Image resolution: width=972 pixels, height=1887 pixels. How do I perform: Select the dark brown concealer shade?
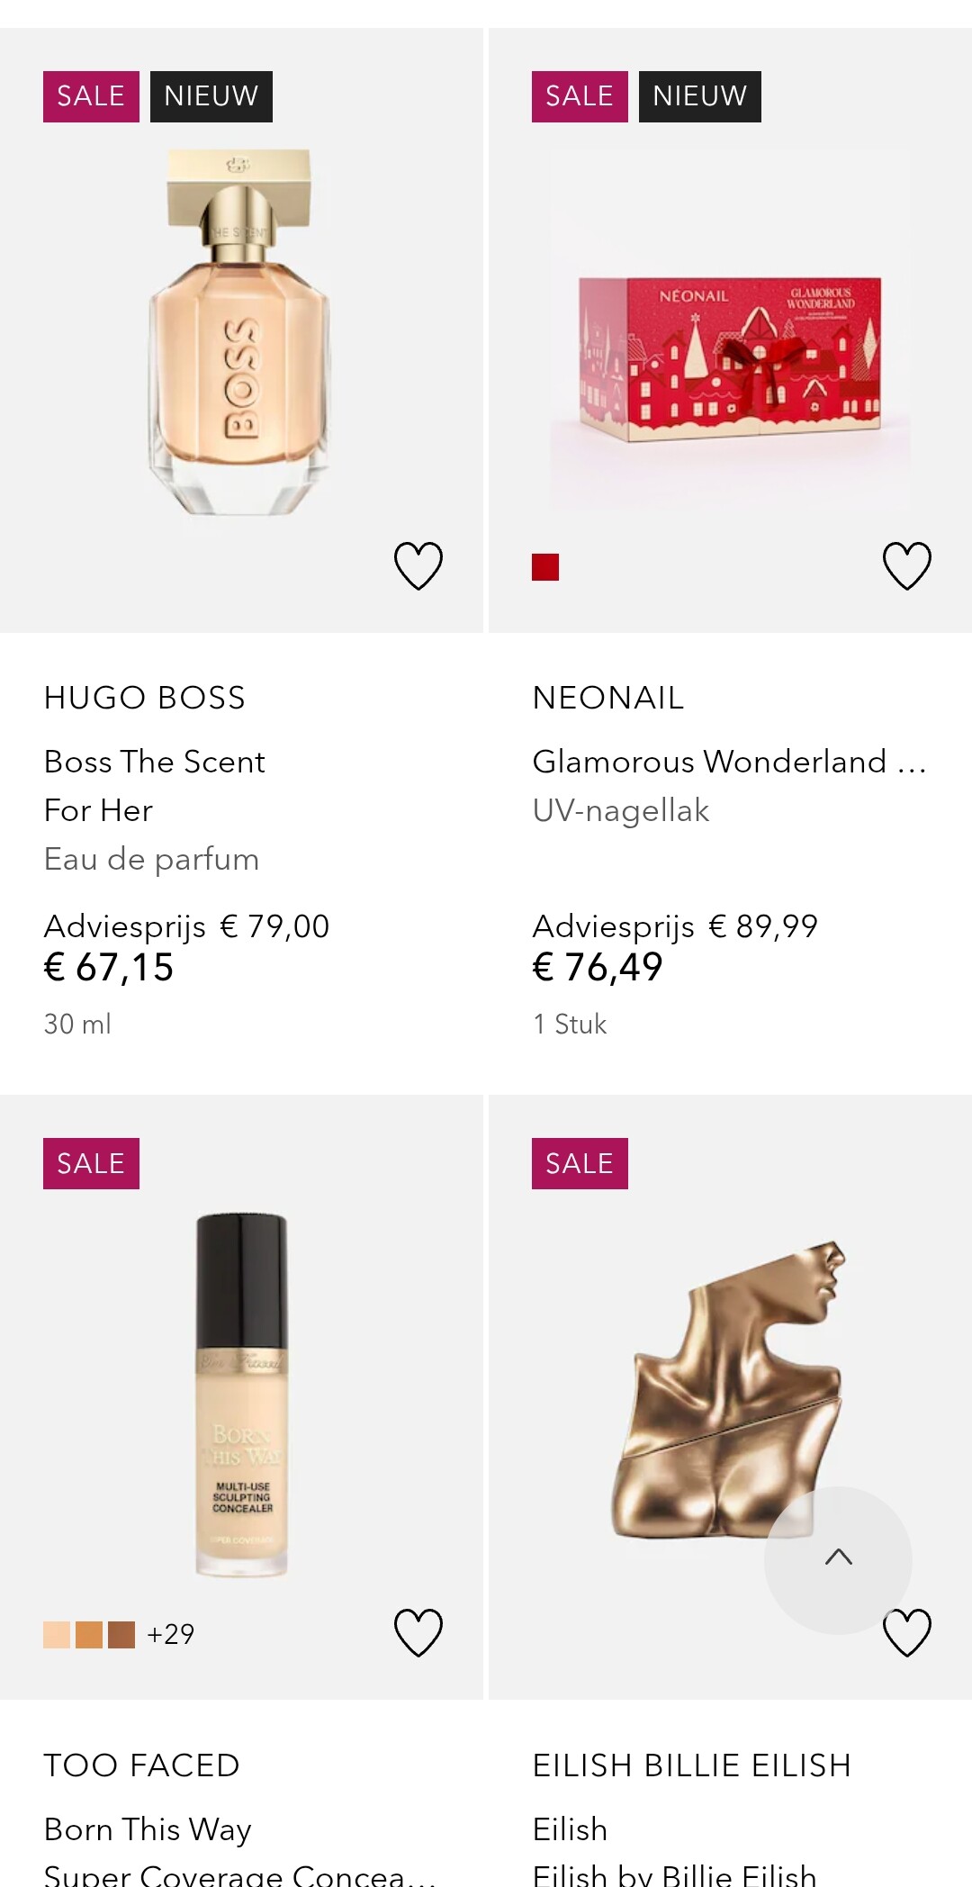point(121,1634)
